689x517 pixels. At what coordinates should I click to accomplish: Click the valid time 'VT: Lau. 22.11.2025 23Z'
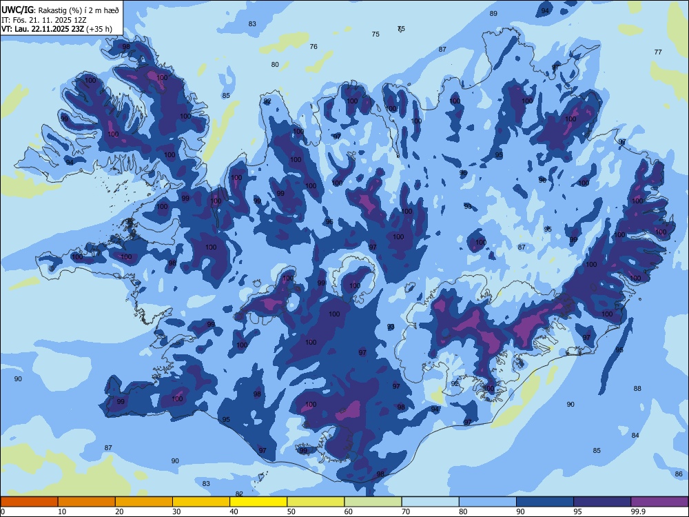[43, 30]
